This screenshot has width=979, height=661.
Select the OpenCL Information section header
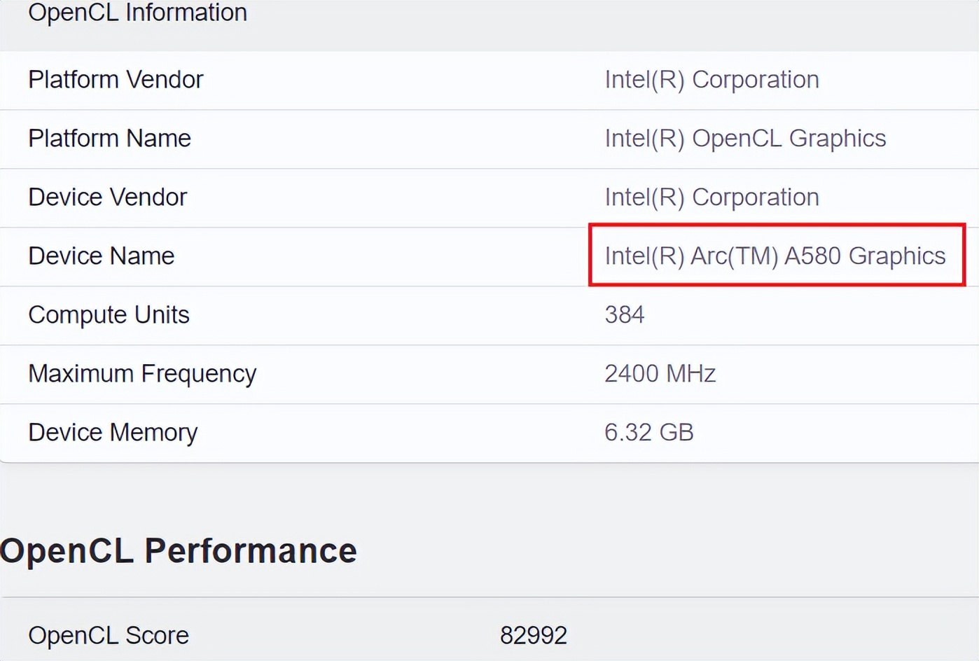137,13
